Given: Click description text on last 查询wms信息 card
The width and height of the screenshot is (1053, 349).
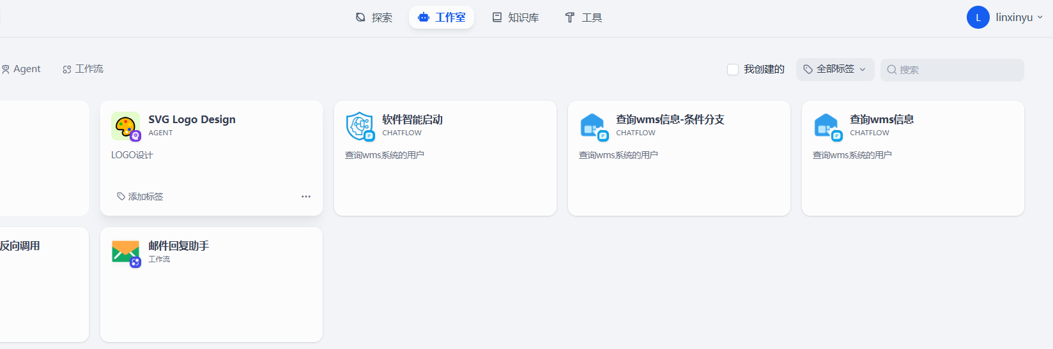Looking at the screenshot, I should pos(852,155).
